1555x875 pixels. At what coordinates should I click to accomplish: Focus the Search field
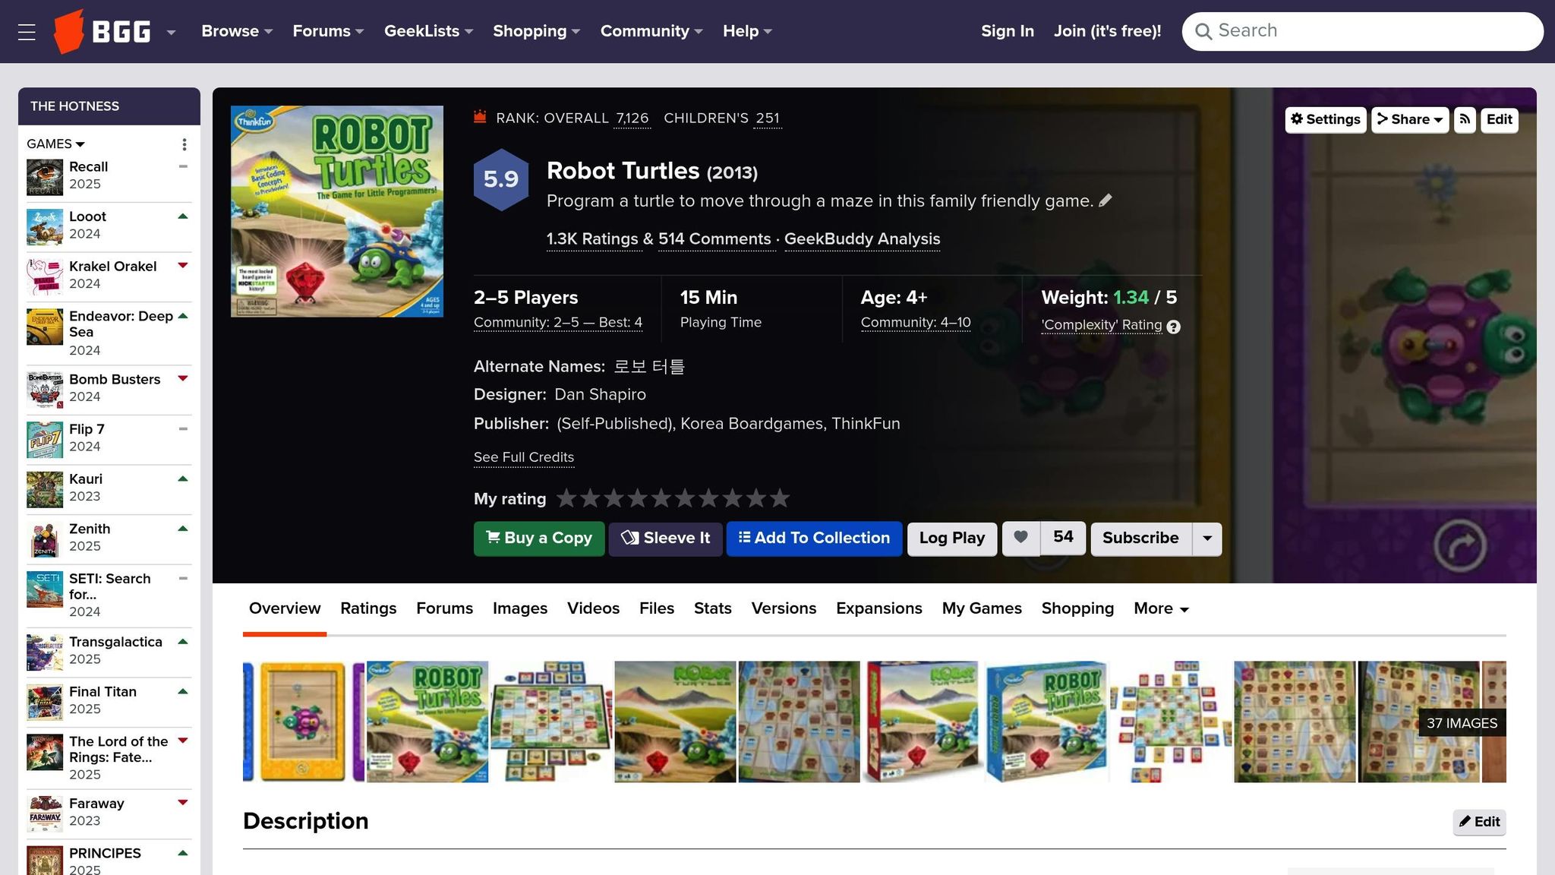(x=1362, y=31)
